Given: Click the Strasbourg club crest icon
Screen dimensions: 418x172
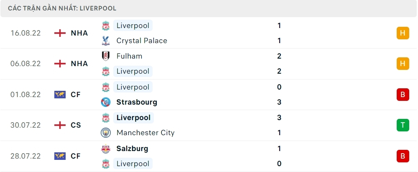Looking at the screenshot, I should coord(105,102).
